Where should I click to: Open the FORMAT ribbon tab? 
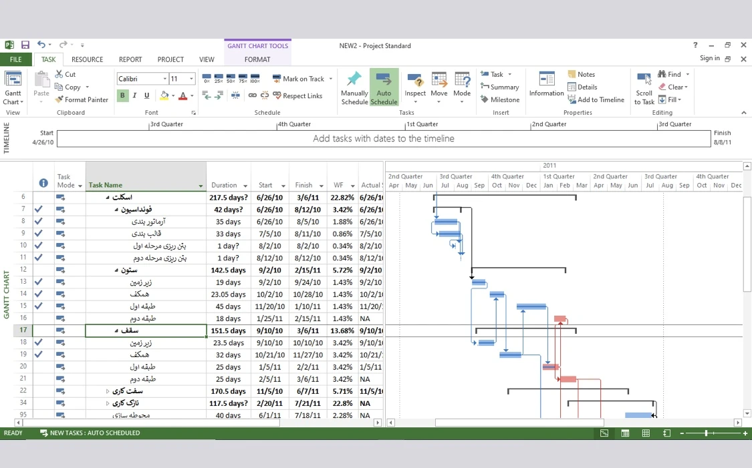tap(257, 59)
